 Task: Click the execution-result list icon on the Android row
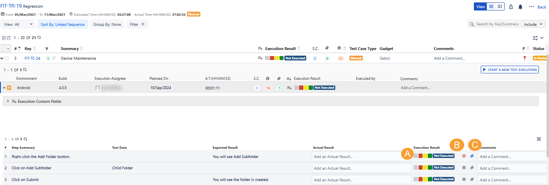coord(289,87)
